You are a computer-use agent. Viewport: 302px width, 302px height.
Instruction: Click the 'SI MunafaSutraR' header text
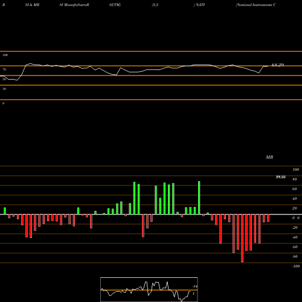click(x=74, y=5)
